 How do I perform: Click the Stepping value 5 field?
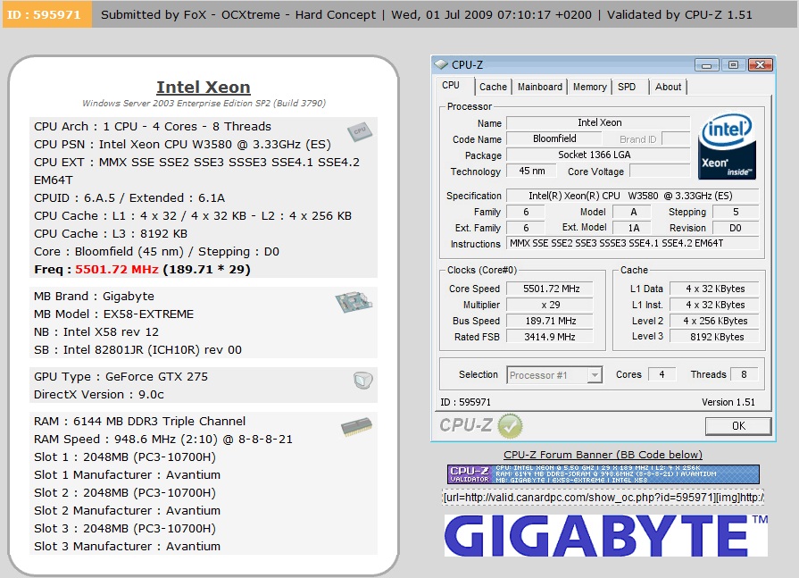736,212
